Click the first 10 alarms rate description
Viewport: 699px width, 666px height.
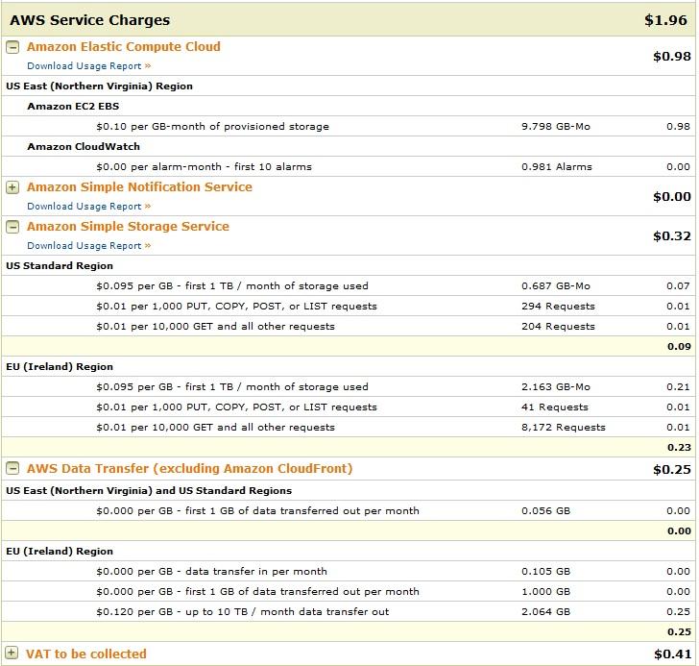[205, 167]
